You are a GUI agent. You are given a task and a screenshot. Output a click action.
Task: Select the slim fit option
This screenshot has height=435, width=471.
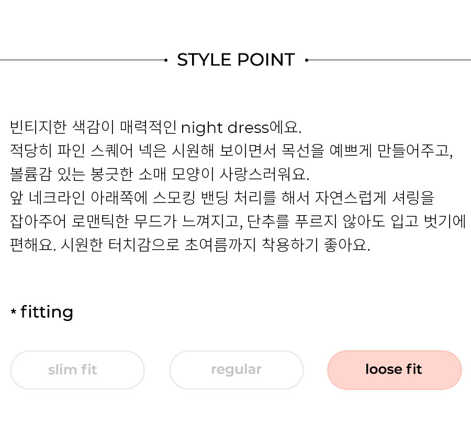pyautogui.click(x=77, y=370)
